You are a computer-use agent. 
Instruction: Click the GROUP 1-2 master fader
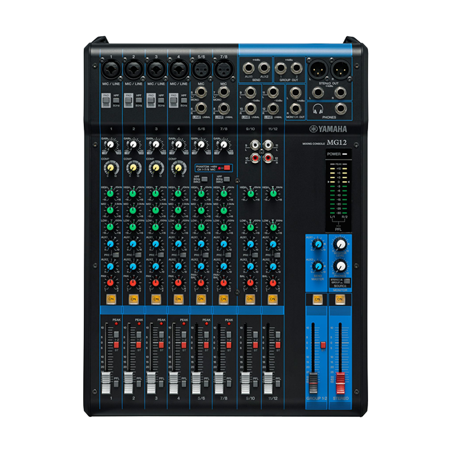314,383
